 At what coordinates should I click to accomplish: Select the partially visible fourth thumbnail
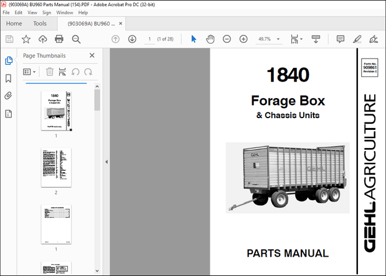[x=56, y=268]
